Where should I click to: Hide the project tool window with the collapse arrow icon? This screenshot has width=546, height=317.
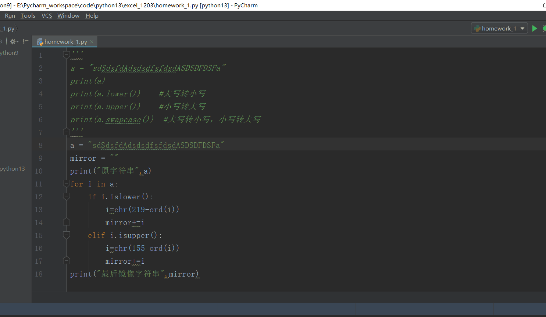pos(25,42)
